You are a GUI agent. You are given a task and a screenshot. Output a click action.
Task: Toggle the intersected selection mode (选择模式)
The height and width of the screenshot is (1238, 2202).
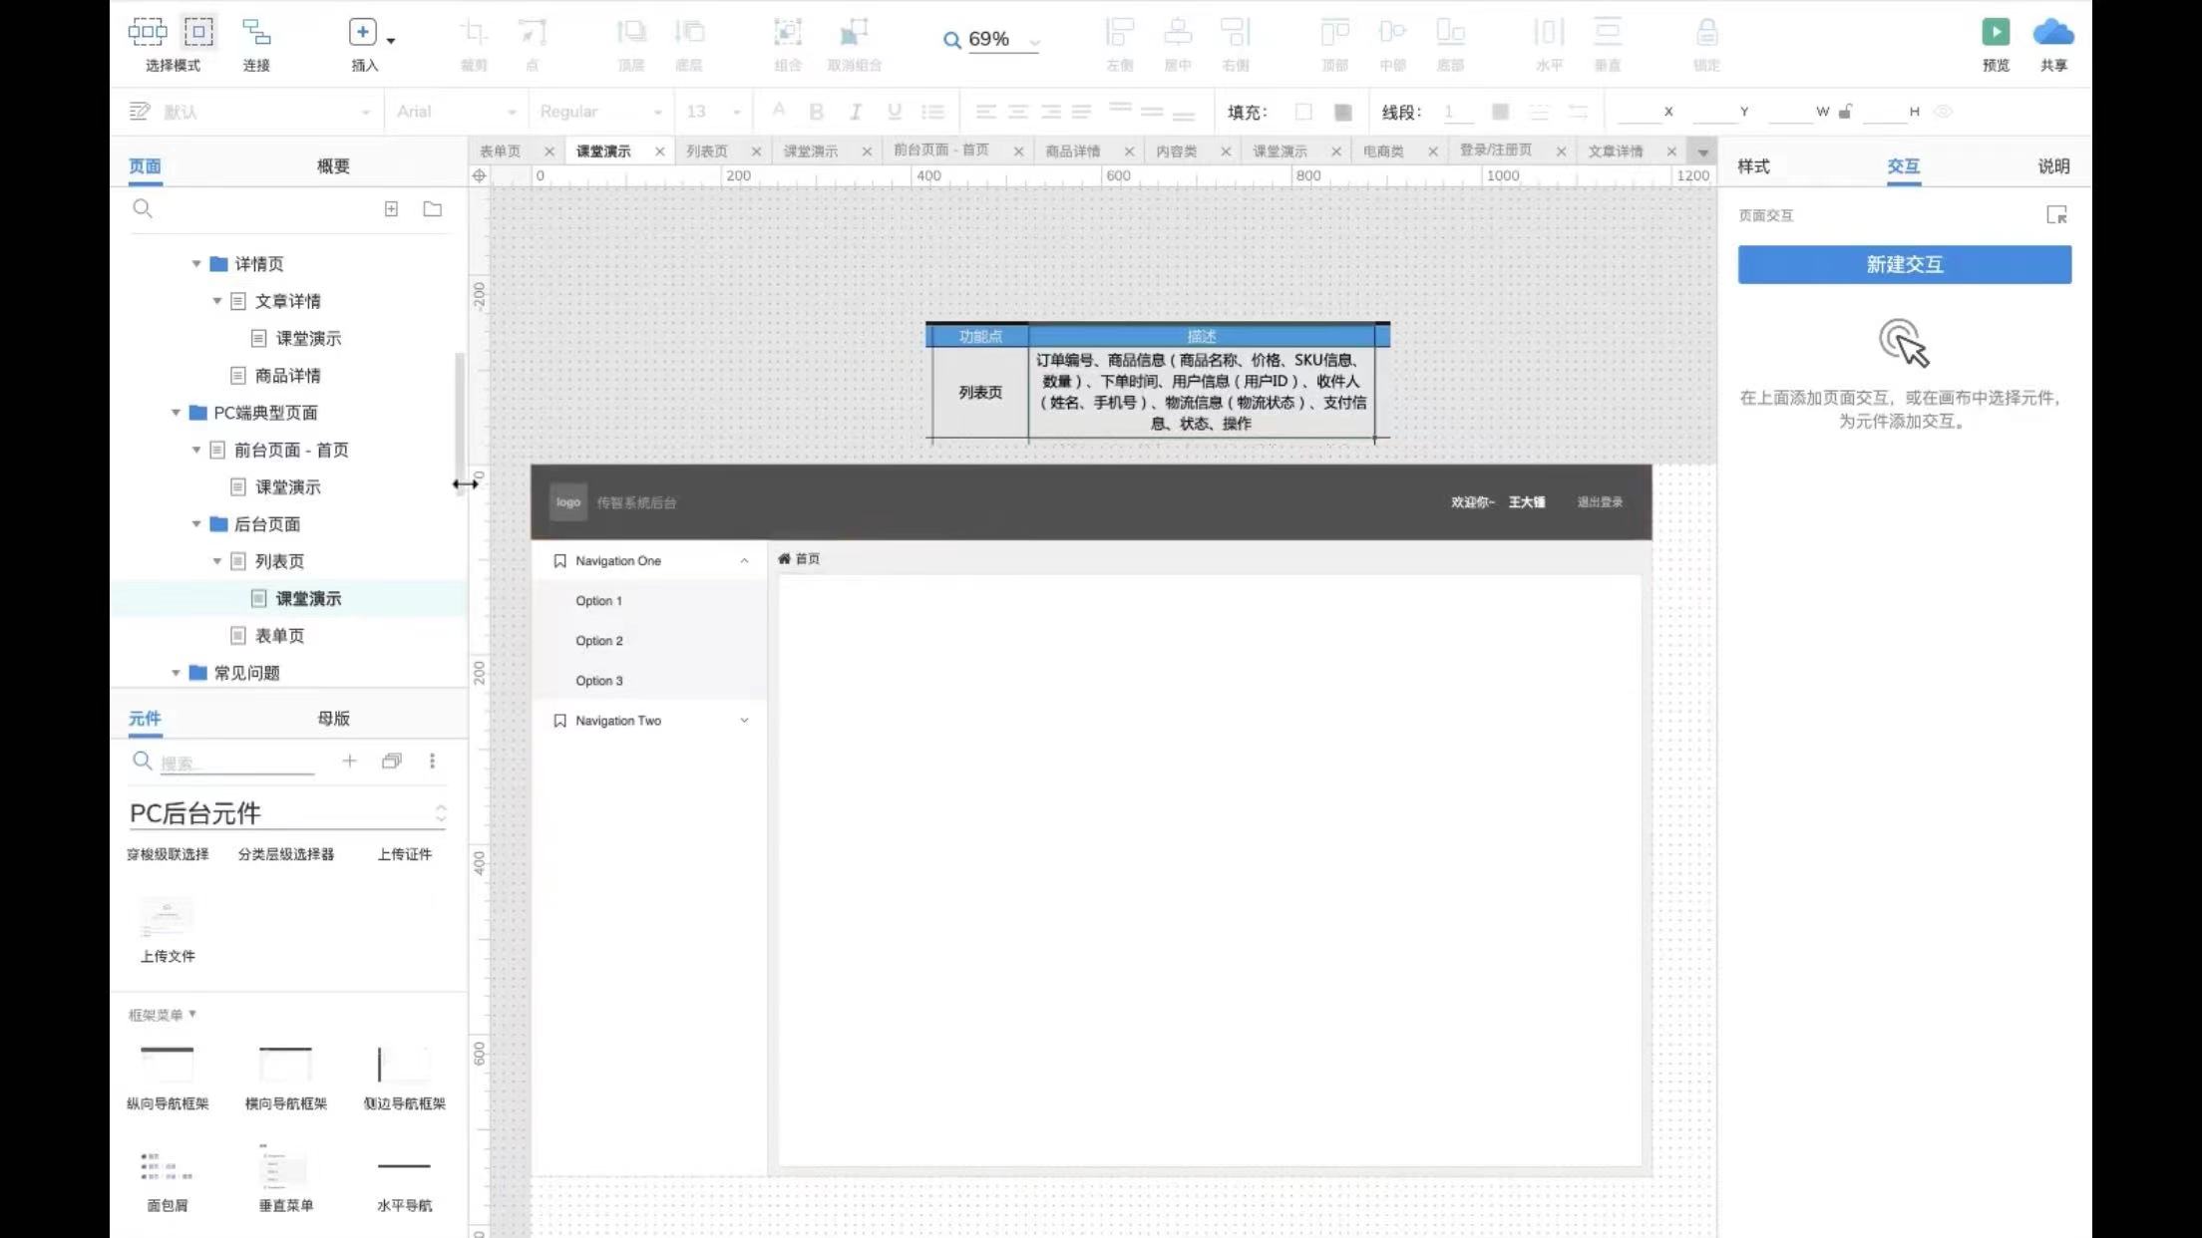(x=148, y=33)
